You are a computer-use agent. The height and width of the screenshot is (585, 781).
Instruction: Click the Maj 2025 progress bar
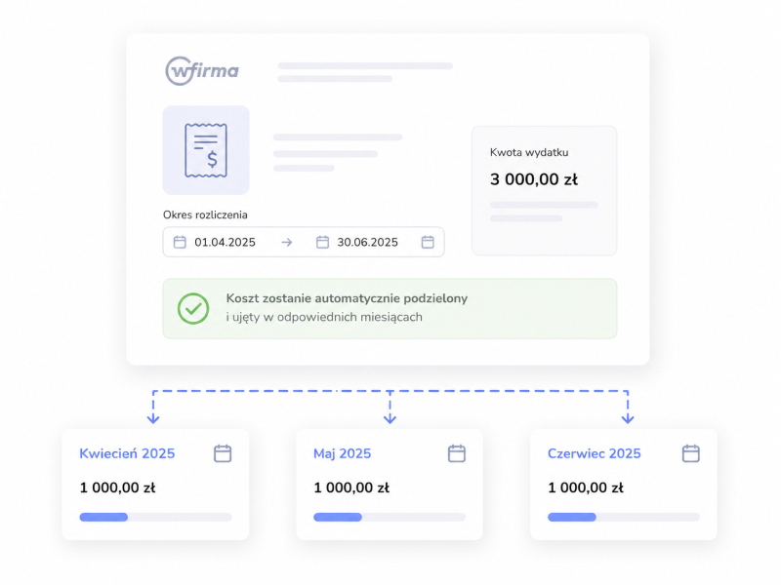(x=390, y=518)
